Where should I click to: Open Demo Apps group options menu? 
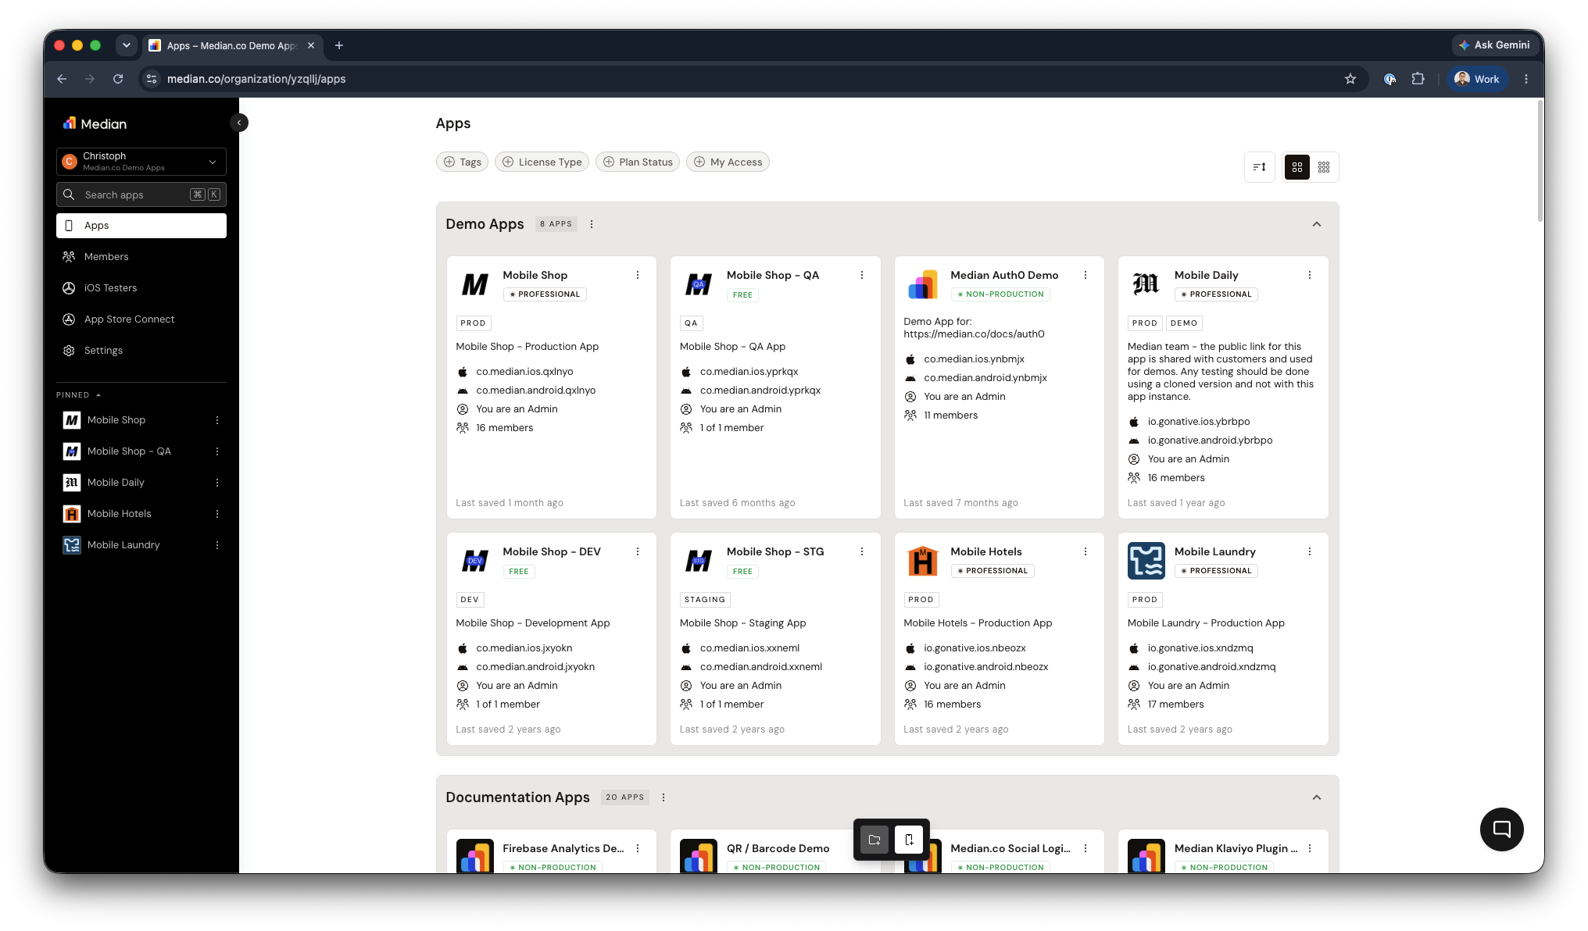point(592,224)
